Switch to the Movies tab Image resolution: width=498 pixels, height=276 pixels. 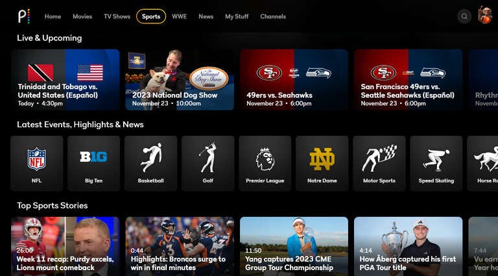click(x=82, y=16)
